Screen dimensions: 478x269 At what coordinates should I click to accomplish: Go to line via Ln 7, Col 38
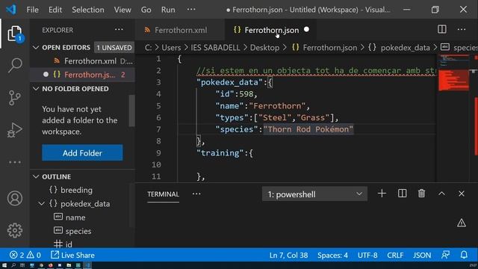(x=288, y=255)
